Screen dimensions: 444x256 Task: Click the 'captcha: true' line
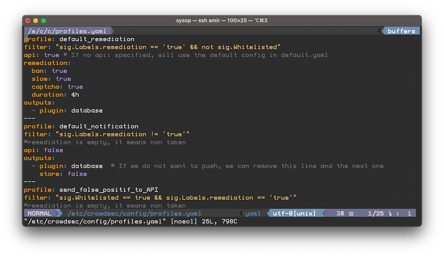point(57,87)
